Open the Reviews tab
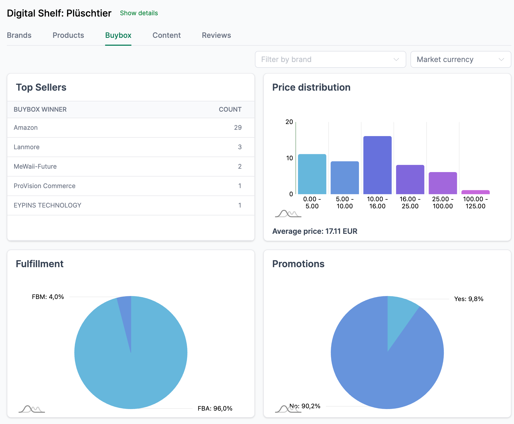 pyautogui.click(x=216, y=35)
